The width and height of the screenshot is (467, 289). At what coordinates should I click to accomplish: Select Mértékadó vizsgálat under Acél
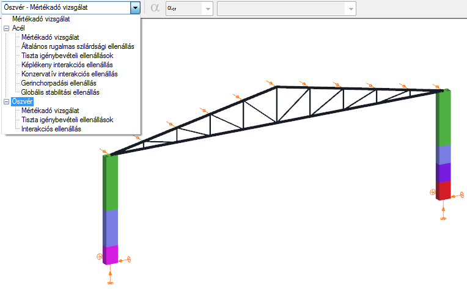pyautogui.click(x=50, y=37)
